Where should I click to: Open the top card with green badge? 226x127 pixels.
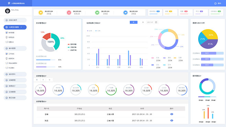[216, 12]
